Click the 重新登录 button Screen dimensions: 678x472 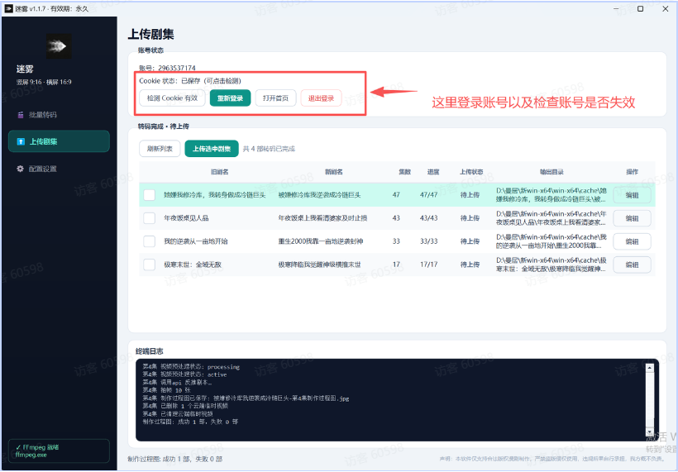(230, 98)
